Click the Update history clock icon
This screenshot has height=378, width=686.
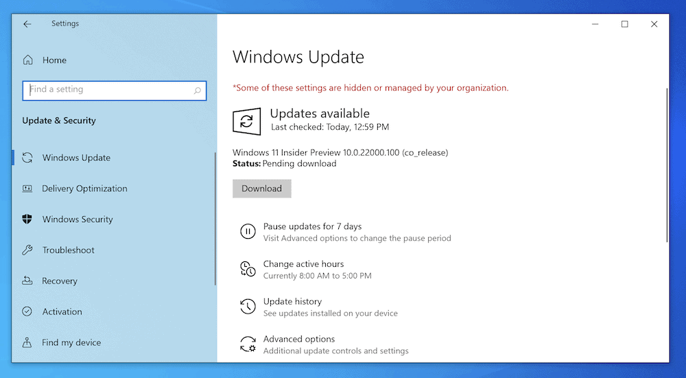point(248,306)
